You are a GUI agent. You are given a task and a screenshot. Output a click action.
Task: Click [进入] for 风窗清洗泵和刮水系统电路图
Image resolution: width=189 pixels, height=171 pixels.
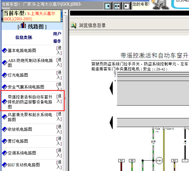59,116
